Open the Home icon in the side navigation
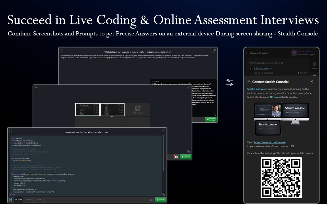The height and width of the screenshot is (204, 327). click(314, 65)
